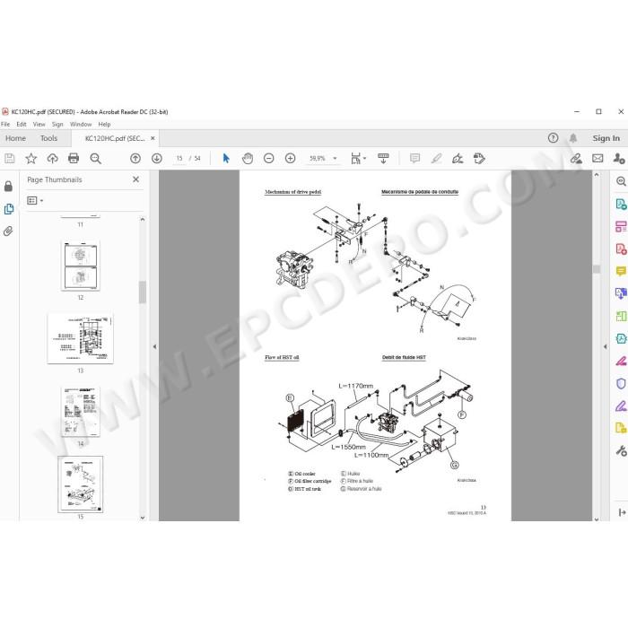This screenshot has height=628, width=628.
Task: Click document vertical scrollbar handle
Action: pyautogui.click(x=597, y=269)
